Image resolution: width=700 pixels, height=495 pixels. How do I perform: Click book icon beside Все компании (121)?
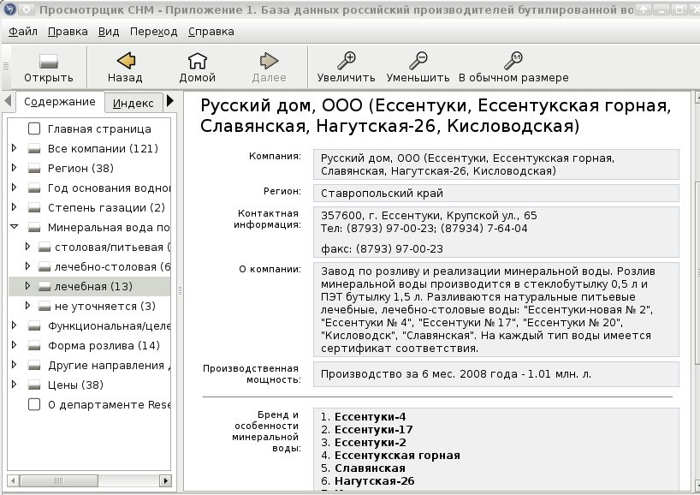(x=34, y=148)
